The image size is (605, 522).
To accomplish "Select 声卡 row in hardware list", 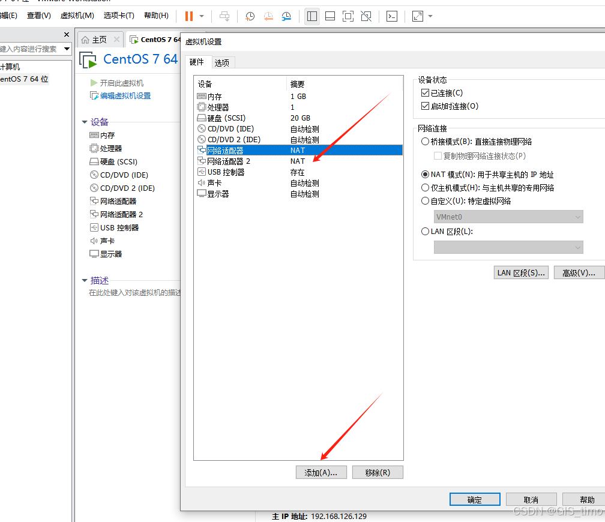I will coord(299,183).
